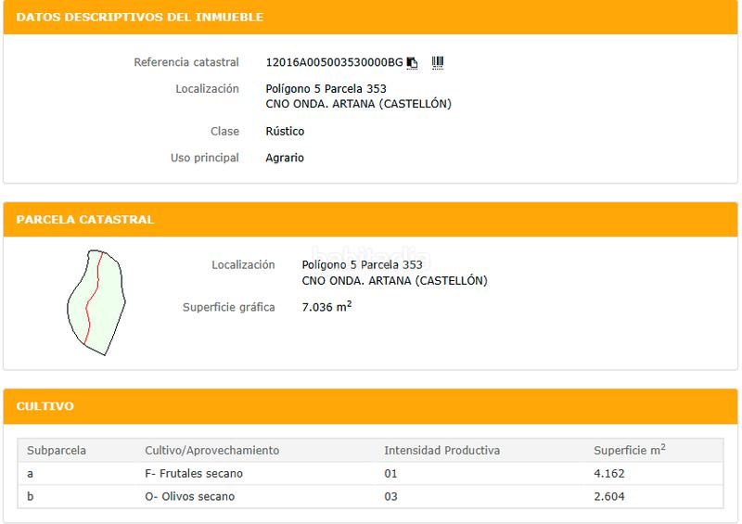Click subparcel 'a' in the crop table
This screenshot has width=742, height=524.
tap(31, 474)
